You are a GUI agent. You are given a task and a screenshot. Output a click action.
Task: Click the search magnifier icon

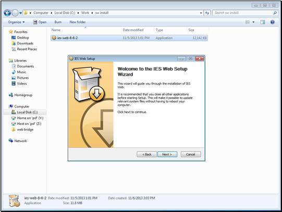tap(275, 13)
